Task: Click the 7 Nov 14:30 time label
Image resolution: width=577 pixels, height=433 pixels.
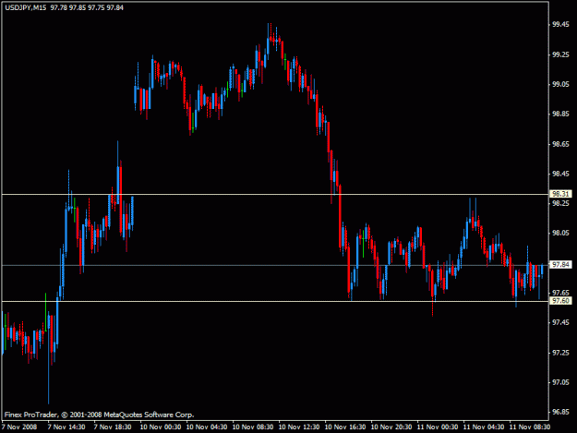Action: click(66, 427)
